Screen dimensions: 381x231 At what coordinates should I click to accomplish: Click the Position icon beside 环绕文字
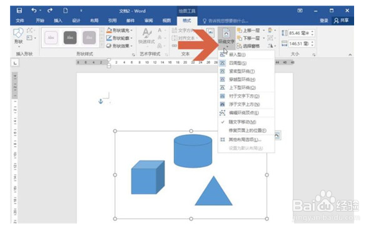(210, 32)
